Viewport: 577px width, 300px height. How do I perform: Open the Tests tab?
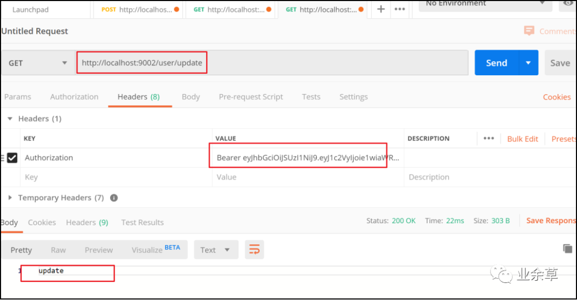(311, 97)
